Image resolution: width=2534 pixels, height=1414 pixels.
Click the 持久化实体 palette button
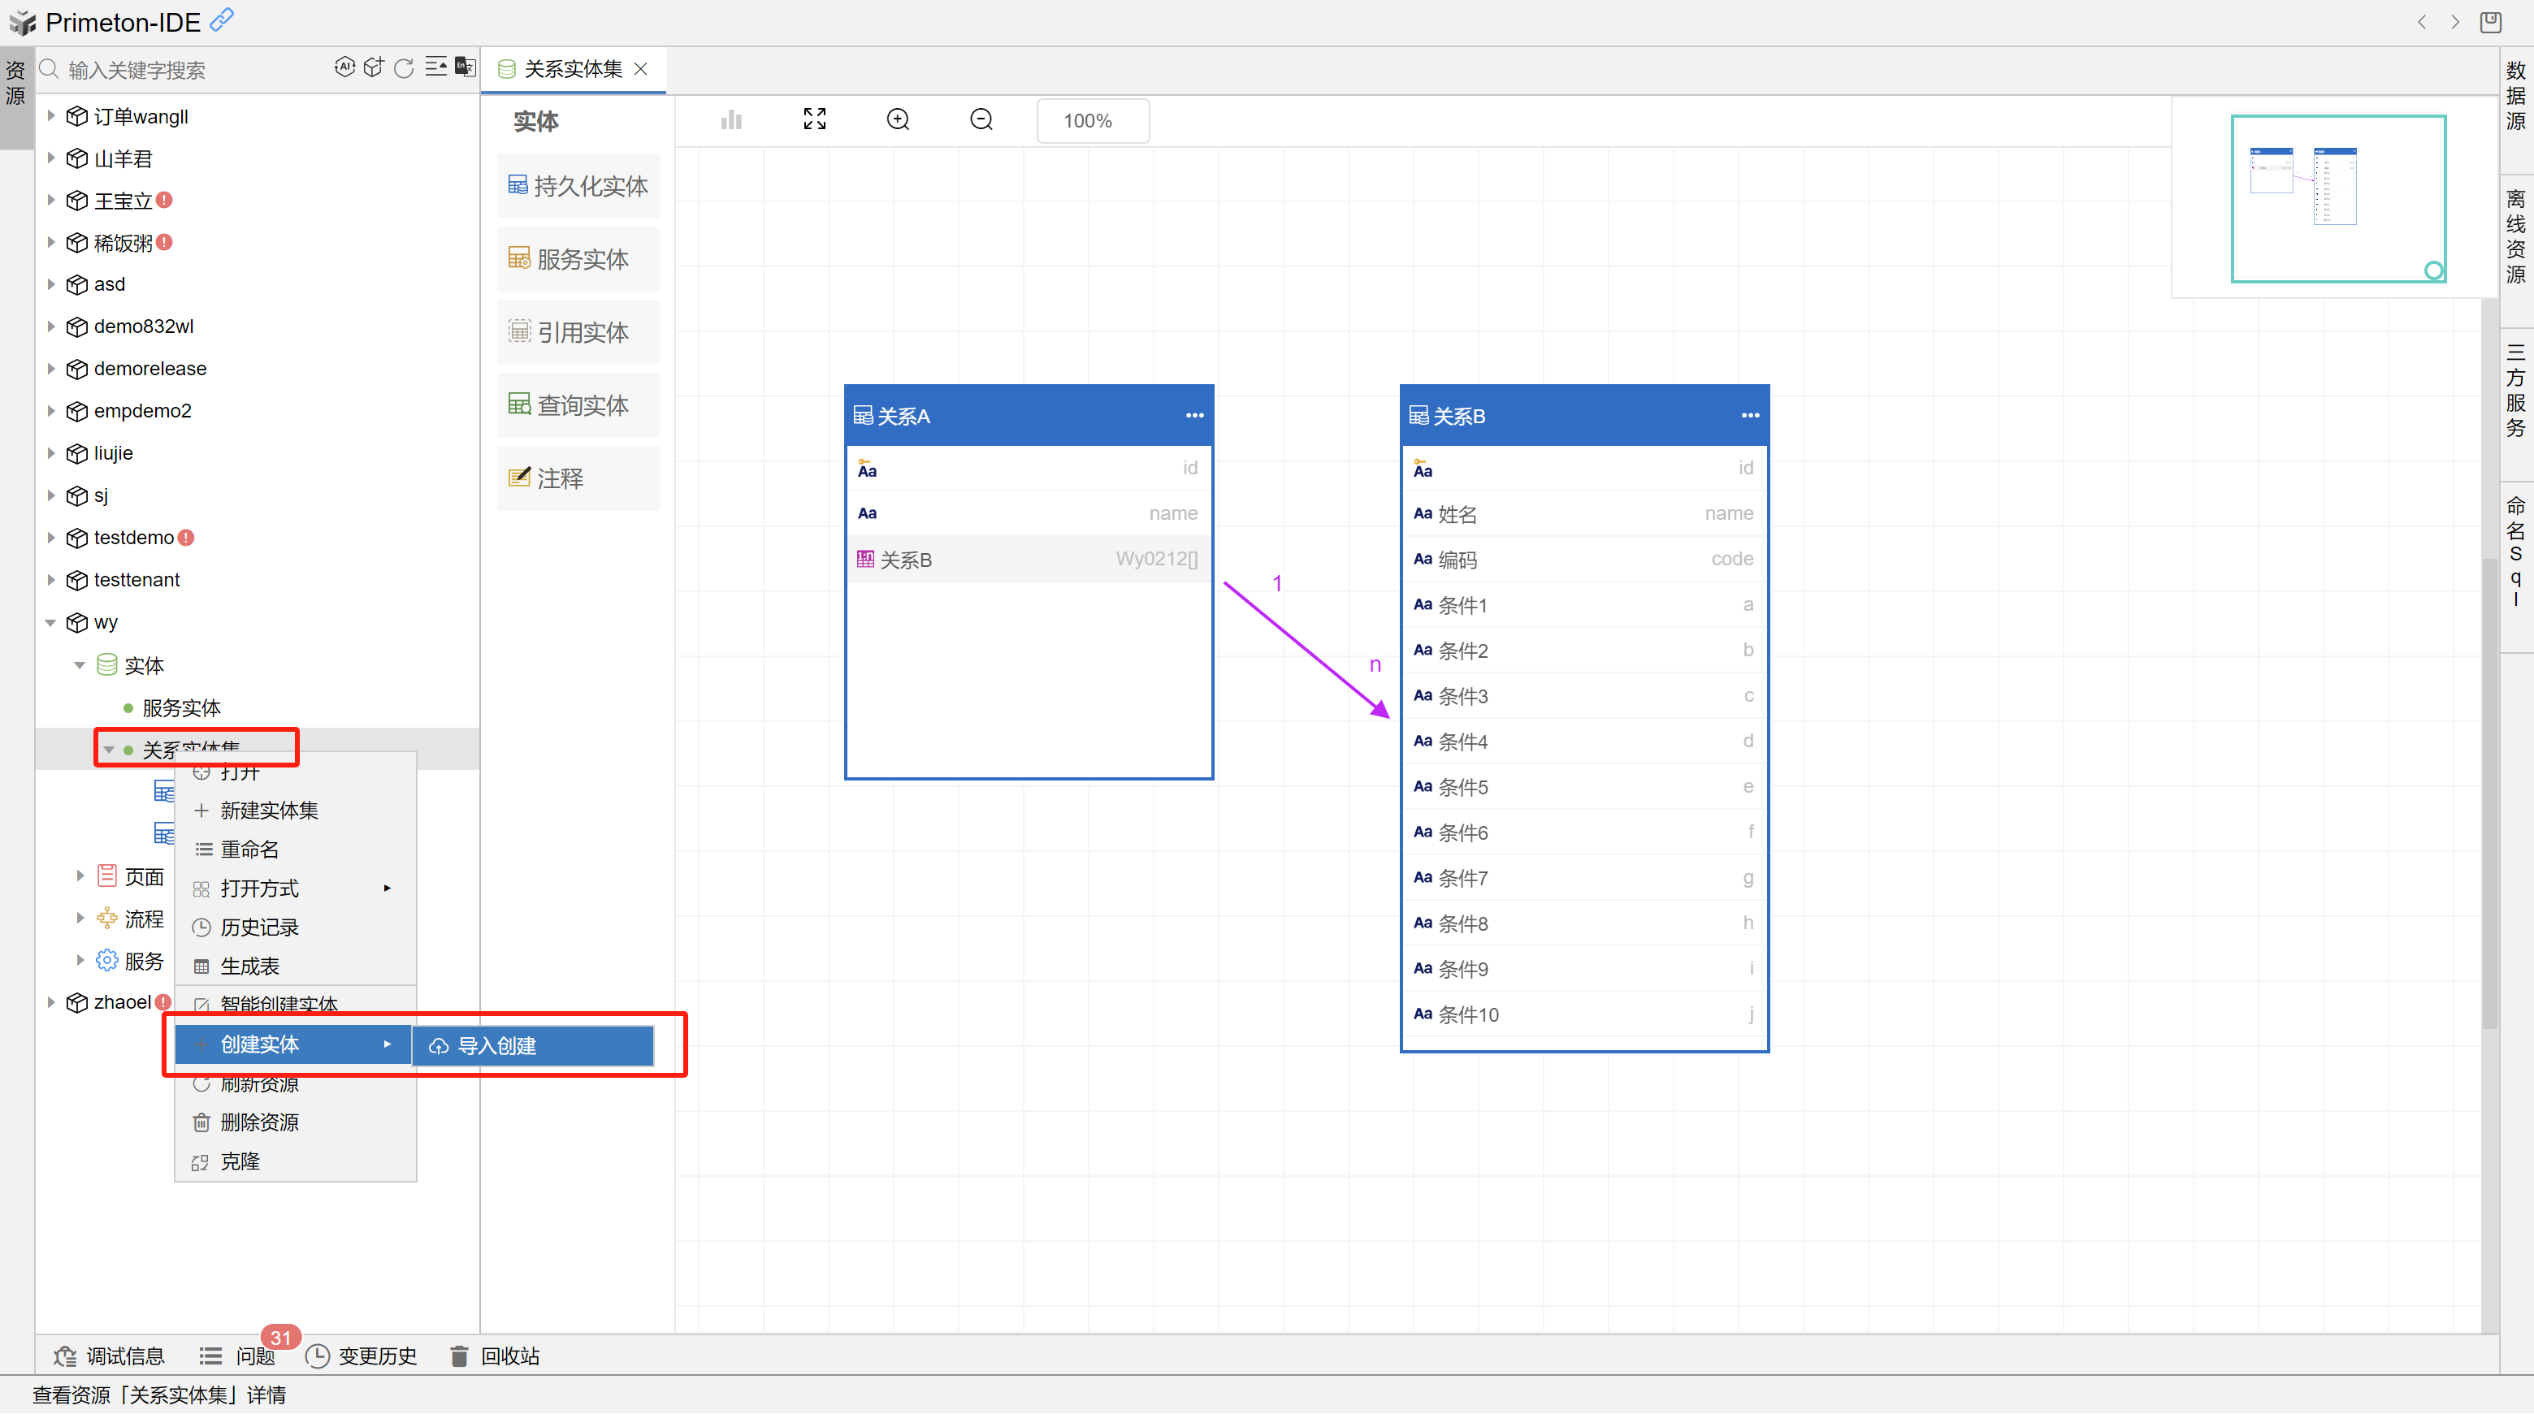pos(578,186)
